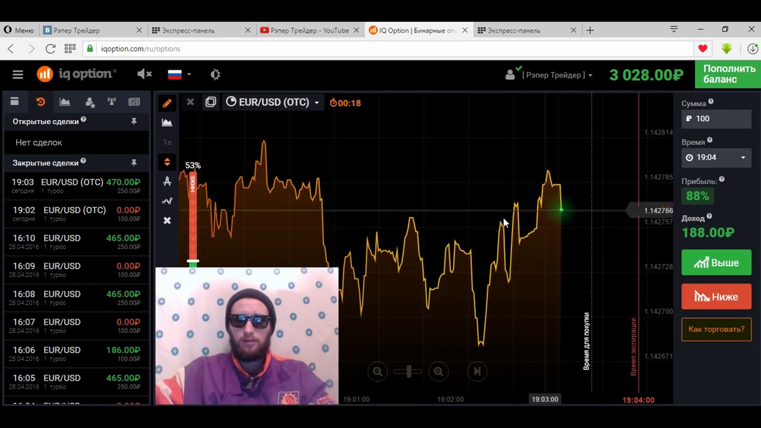
Task: Open the Как торговать? guide
Action: tap(716, 329)
